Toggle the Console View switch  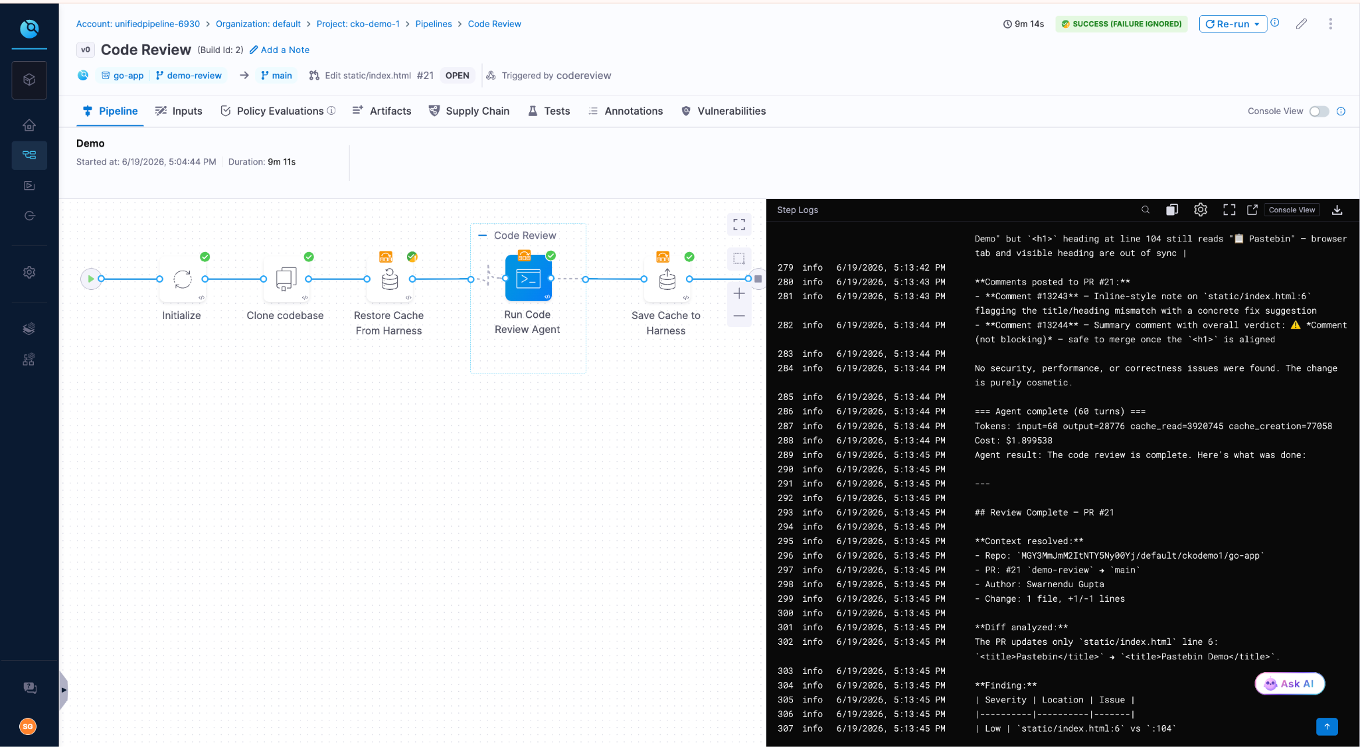1319,111
